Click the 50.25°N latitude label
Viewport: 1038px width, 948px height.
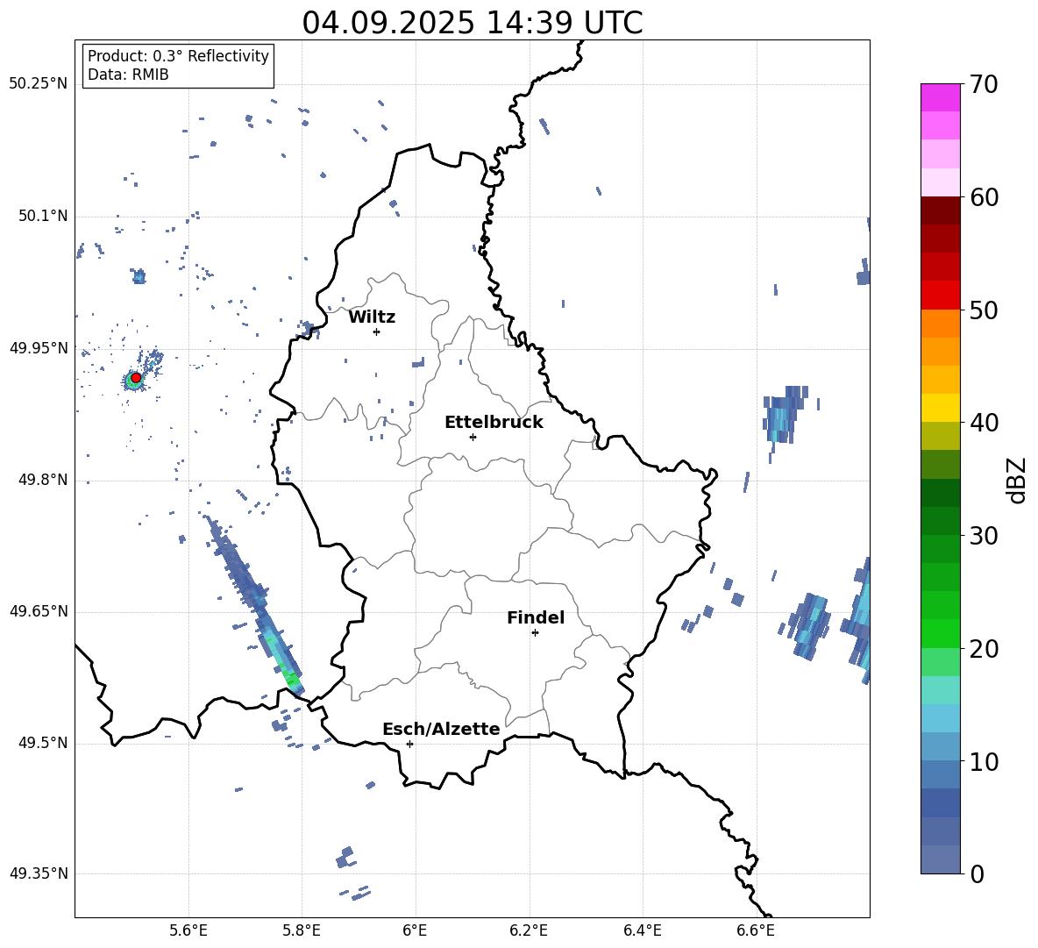click(39, 84)
